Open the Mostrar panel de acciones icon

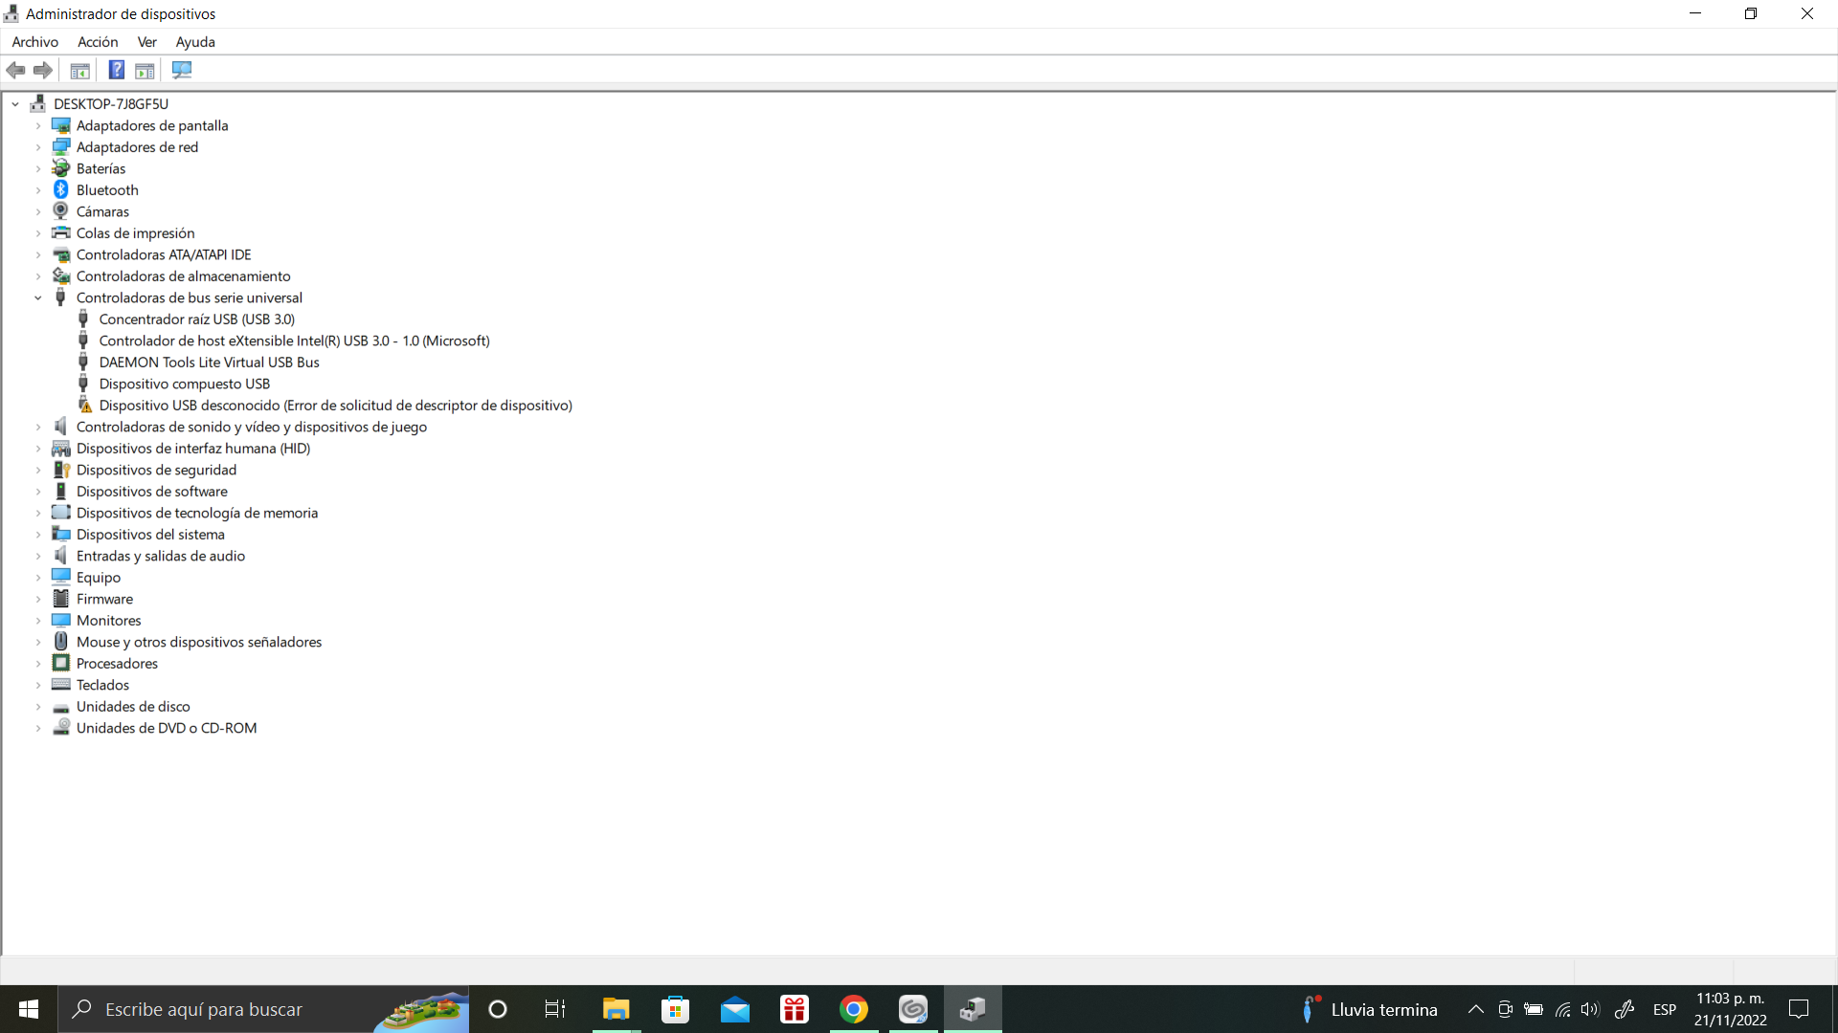pyautogui.click(x=145, y=70)
